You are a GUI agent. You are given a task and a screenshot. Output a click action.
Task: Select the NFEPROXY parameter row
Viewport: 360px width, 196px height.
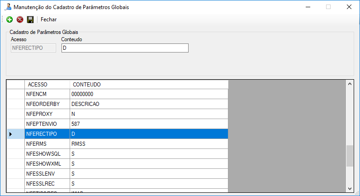(x=47, y=114)
